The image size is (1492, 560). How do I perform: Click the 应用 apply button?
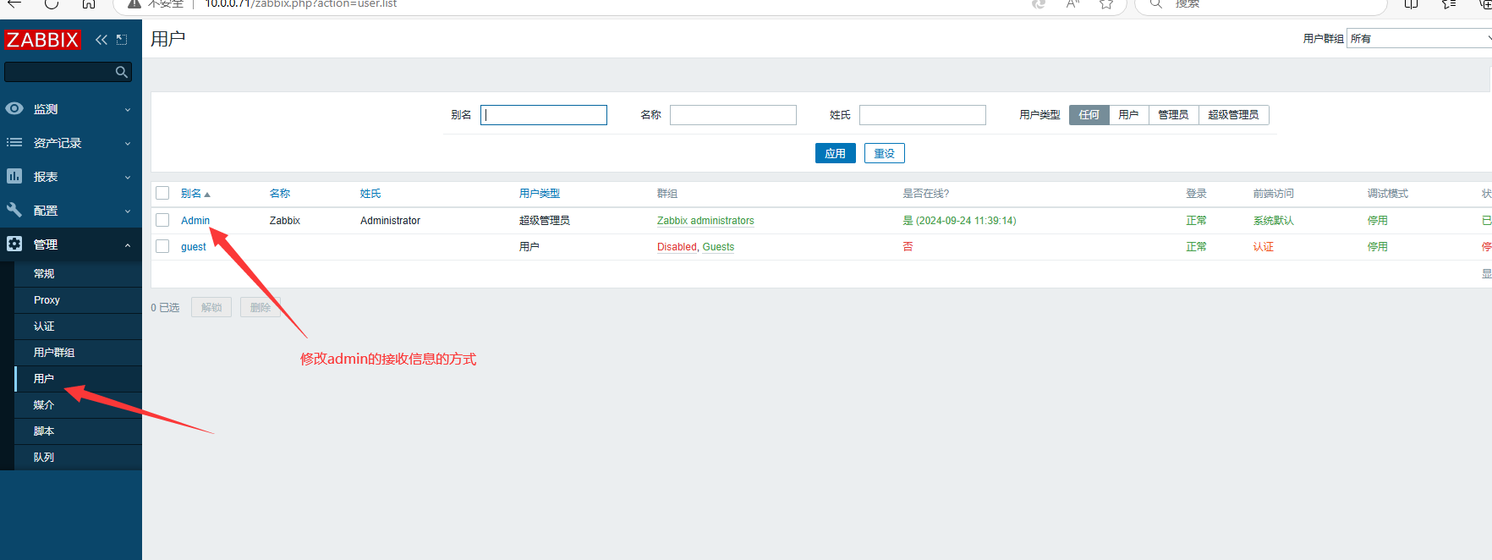coord(836,153)
